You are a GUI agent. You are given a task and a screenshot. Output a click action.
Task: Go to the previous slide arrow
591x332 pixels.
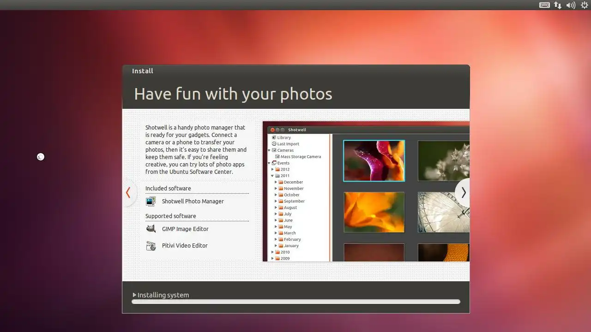[x=128, y=193]
